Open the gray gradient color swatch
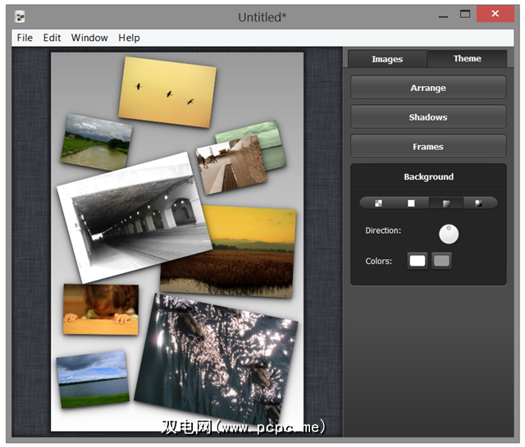This screenshot has height=447, width=525. tap(441, 261)
